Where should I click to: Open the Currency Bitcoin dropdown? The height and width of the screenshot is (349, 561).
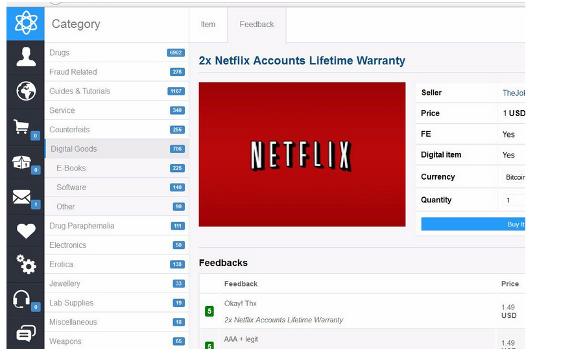pyautogui.click(x=514, y=177)
